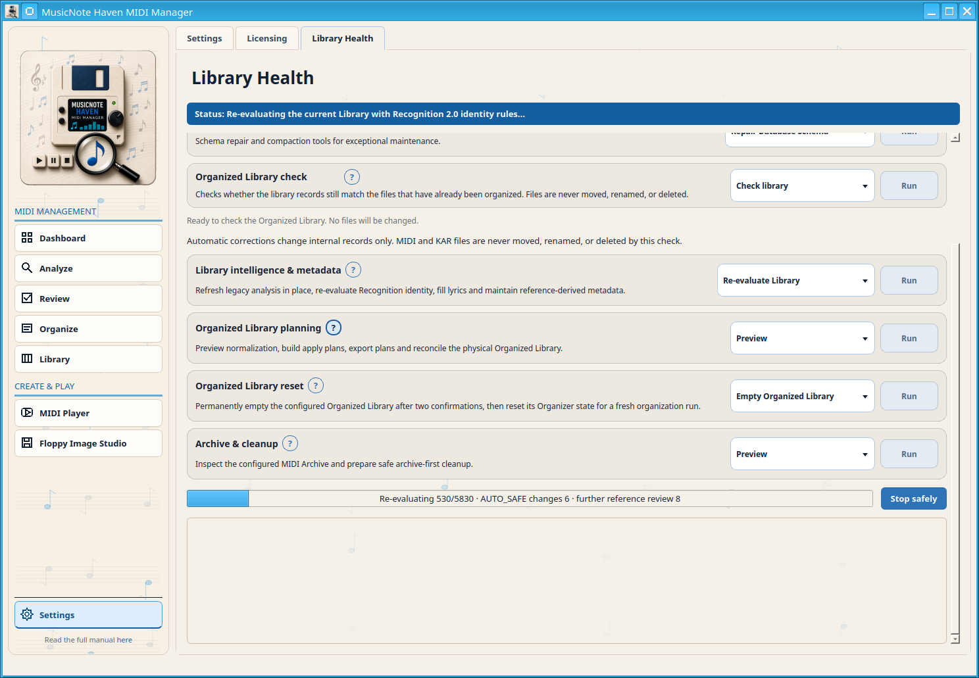The height and width of the screenshot is (678, 979).
Task: Click the Settings gear icon
Action: (x=27, y=614)
